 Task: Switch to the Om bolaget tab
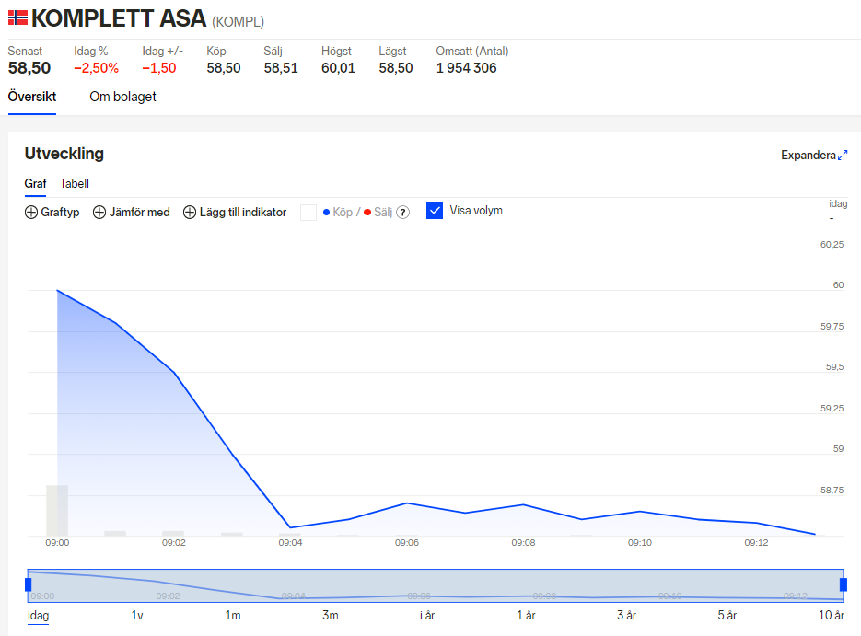[122, 97]
